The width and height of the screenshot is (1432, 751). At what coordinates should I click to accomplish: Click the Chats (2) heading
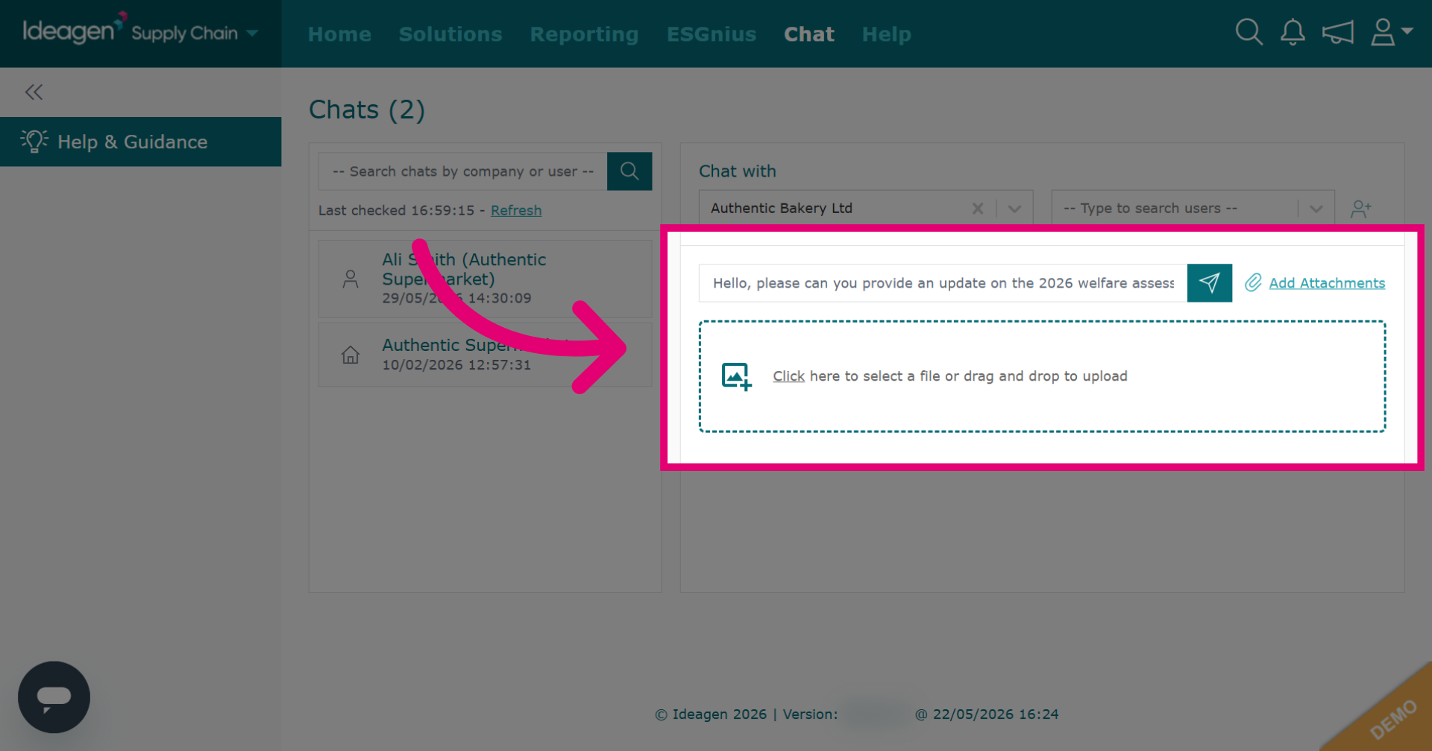367,110
